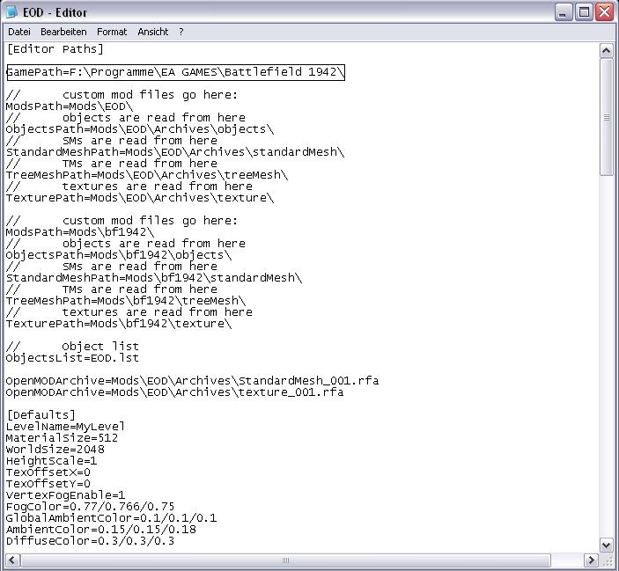The height and width of the screenshot is (571, 619).
Task: Click the WorldSize=2048 line
Action: point(55,450)
